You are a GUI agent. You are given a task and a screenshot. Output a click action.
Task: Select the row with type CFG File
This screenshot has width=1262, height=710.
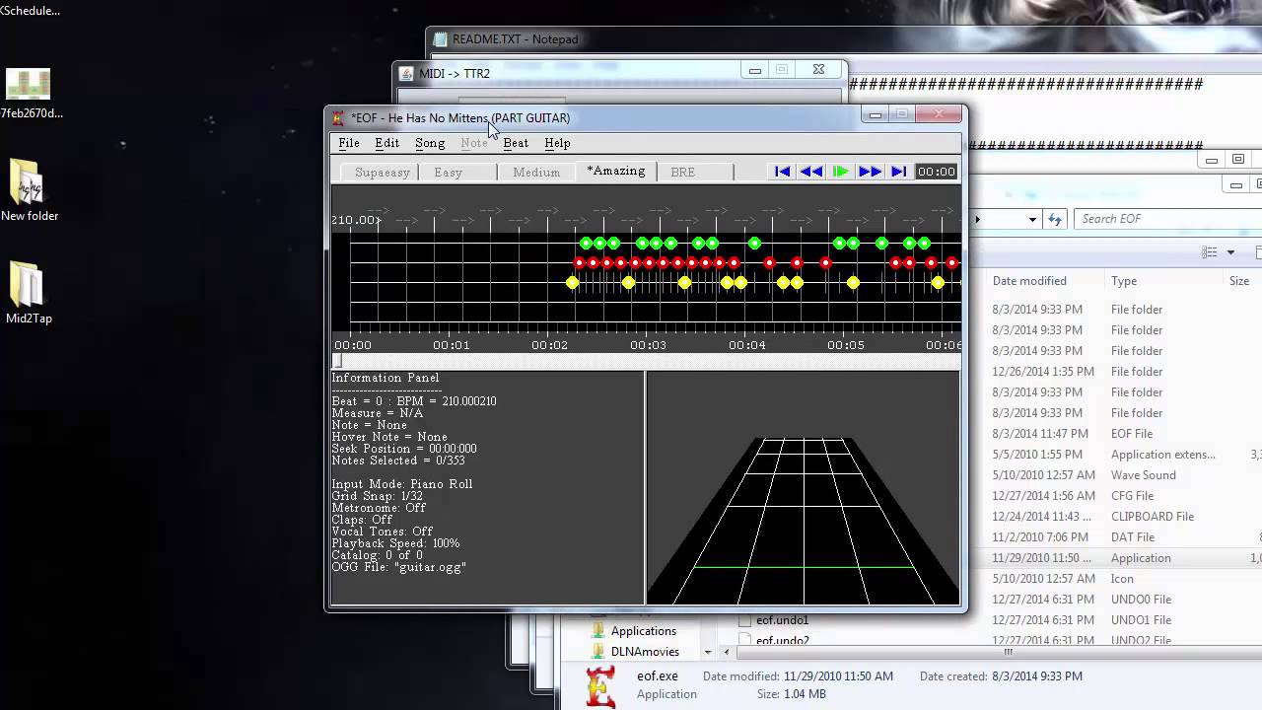pos(1114,496)
